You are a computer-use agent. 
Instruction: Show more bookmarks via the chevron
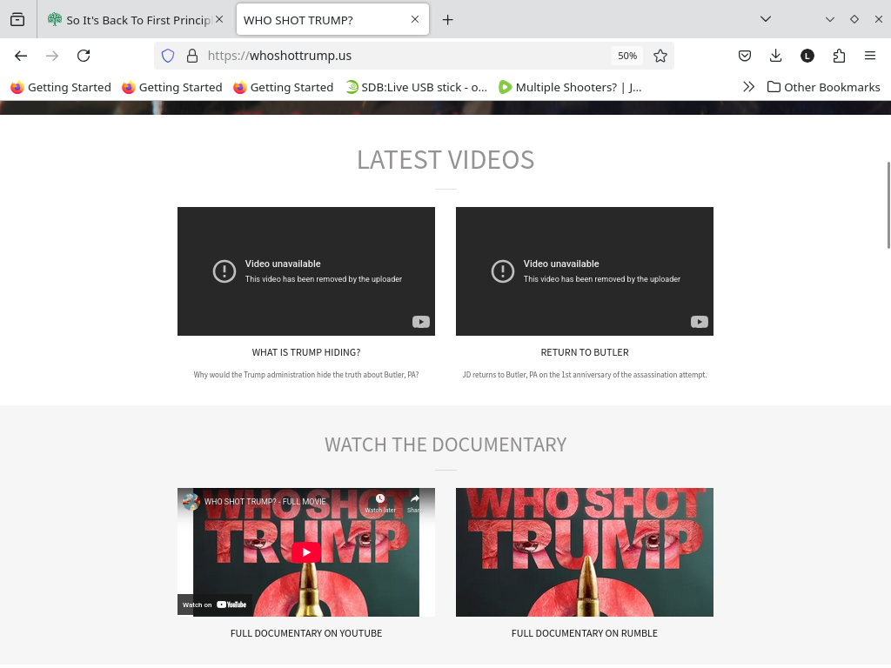click(x=748, y=87)
